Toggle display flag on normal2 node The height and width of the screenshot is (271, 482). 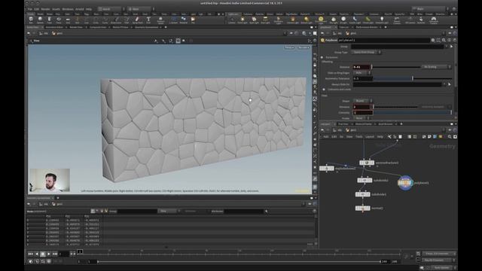368,209
